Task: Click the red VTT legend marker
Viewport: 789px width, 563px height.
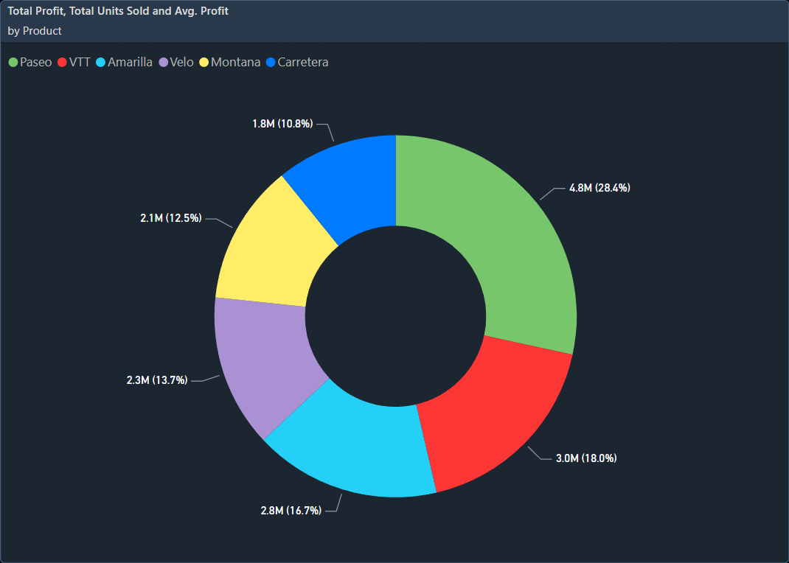Action: tap(63, 62)
